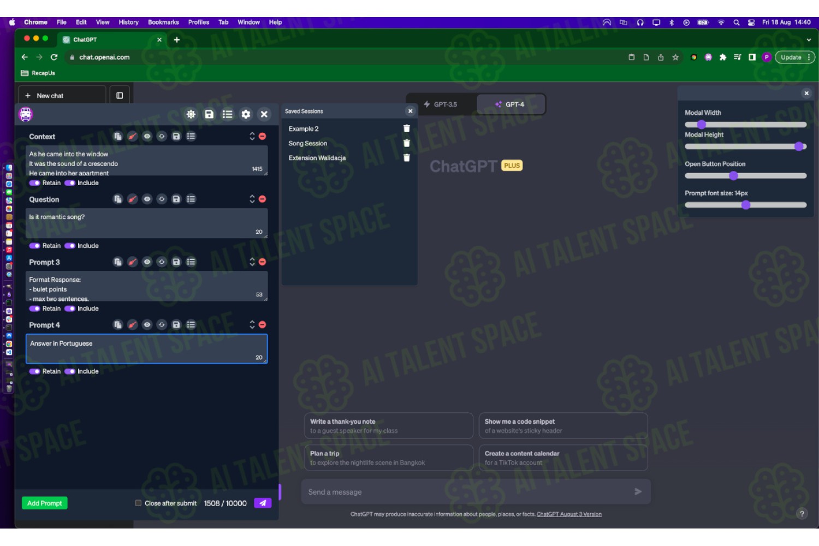Remove the Context prompt with red minus
819x546 pixels.
263,136
